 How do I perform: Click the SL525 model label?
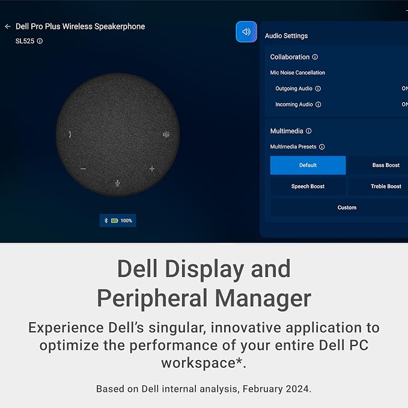(25, 41)
